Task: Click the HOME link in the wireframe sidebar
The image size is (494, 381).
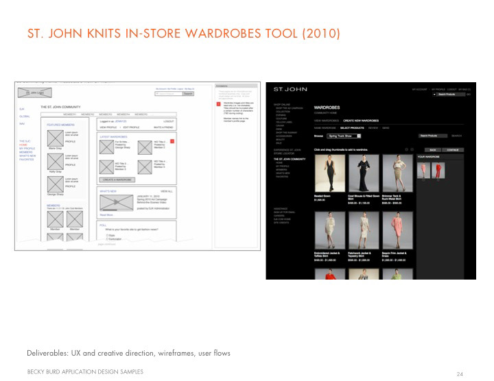Action: pyautogui.click(x=23, y=145)
